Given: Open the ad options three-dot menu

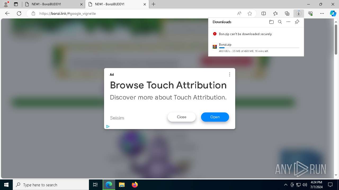Looking at the screenshot, I should click(229, 74).
